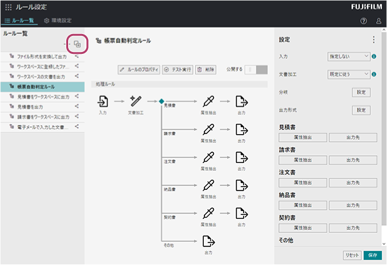Screen dimensions: 387x265
Task: Select 属性抽出 eyedropper in 契約書 branch
Action: 208,213
